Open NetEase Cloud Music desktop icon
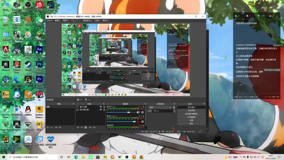284x160 pixels. click(39, 6)
